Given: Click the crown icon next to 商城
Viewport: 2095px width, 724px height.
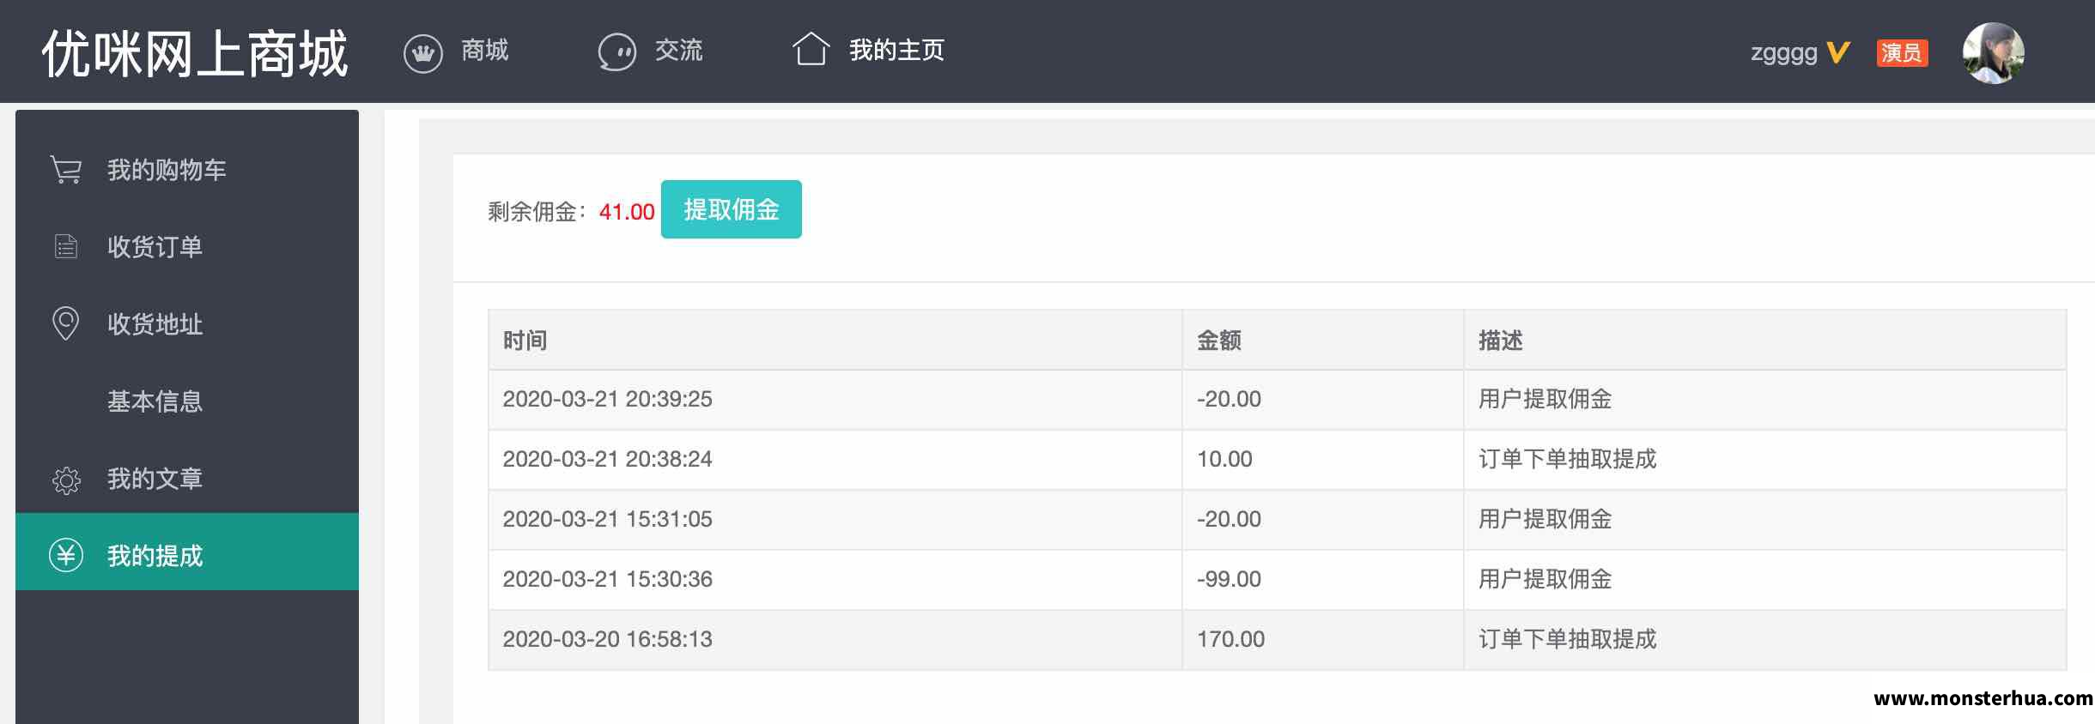Looking at the screenshot, I should 422,53.
